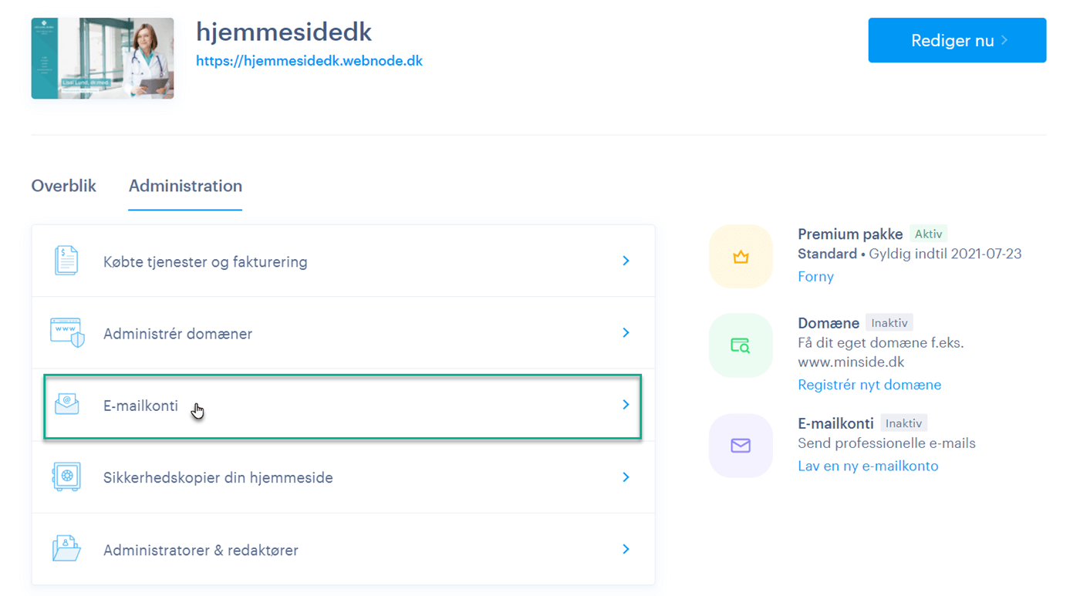Click the folder icon for Administratorer

(x=67, y=549)
